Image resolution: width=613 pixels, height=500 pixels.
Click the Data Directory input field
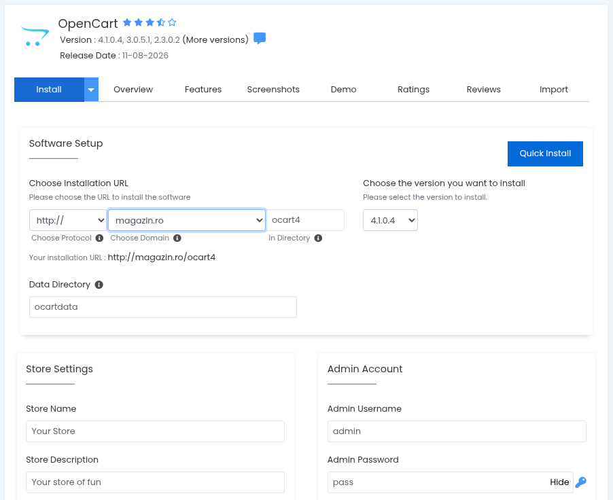pos(163,307)
